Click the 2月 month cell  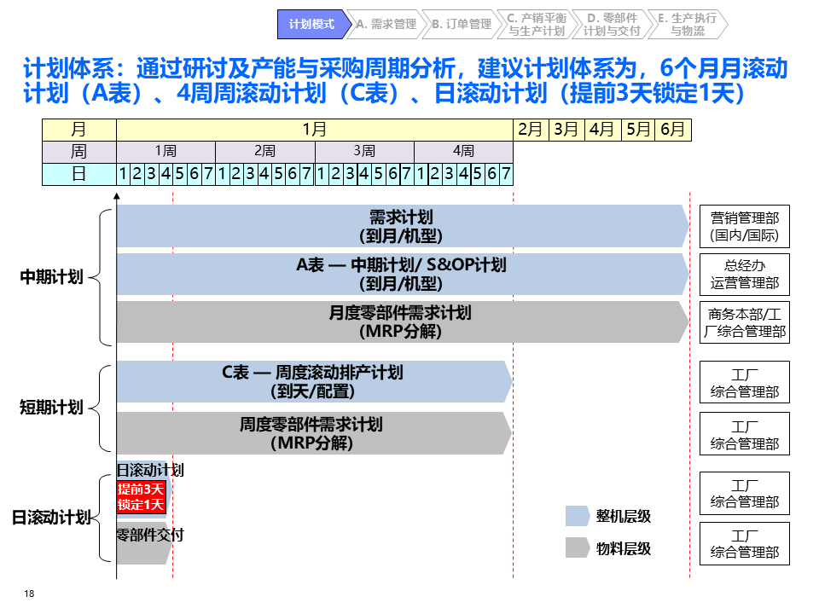pyautogui.click(x=531, y=130)
